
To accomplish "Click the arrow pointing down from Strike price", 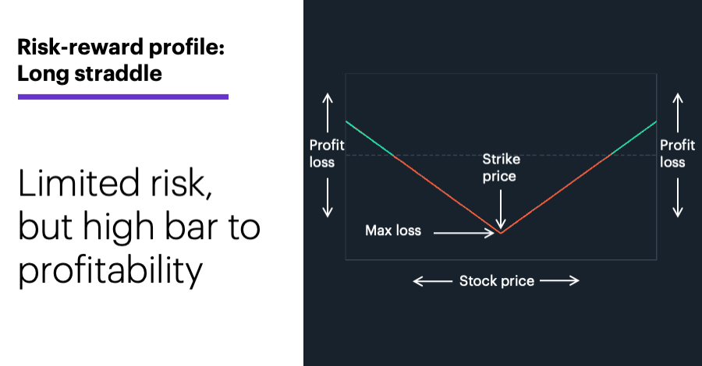I will 501,209.
